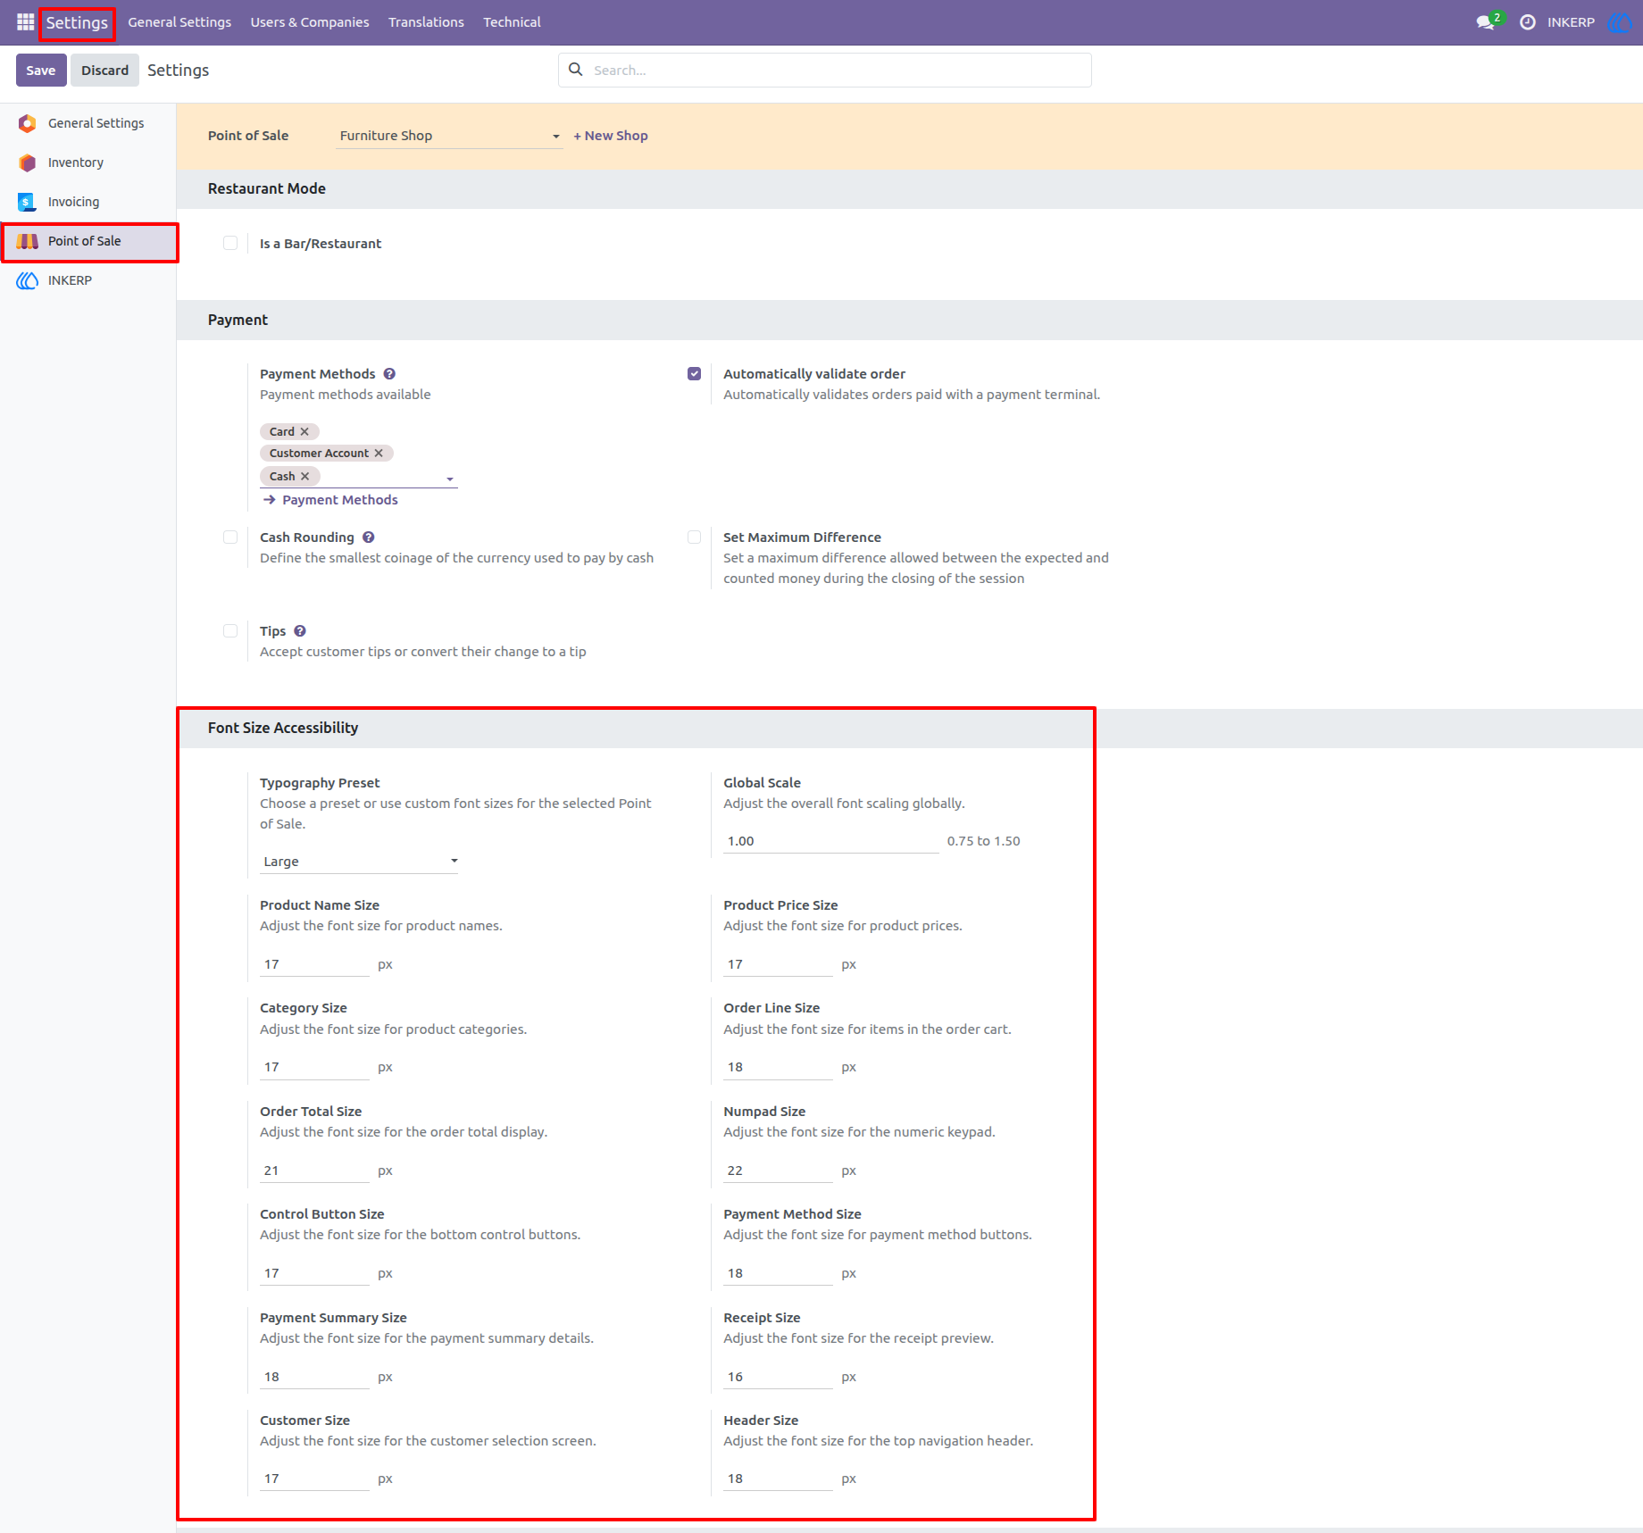The image size is (1643, 1533).
Task: Edit Product Name Size field
Action: pyautogui.click(x=314, y=964)
